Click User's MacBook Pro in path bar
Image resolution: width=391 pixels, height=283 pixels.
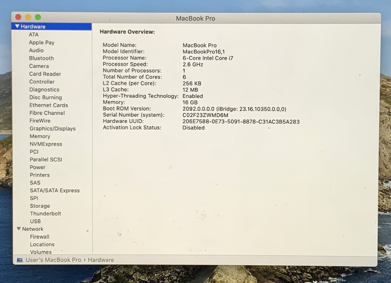tap(53, 260)
